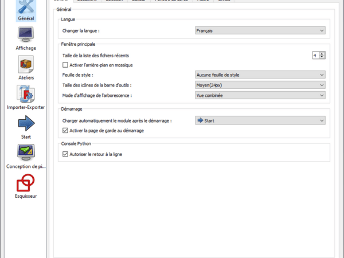Select the Affichage monitor icon

[25, 36]
